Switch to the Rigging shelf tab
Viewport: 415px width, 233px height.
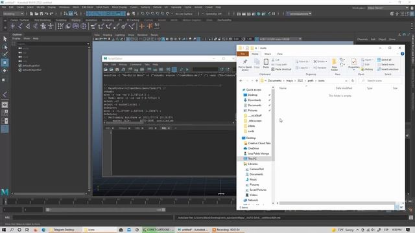pos(76,20)
